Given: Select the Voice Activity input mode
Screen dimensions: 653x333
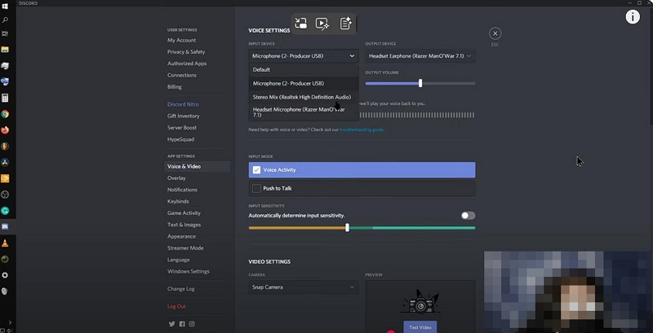Looking at the screenshot, I should click(x=362, y=170).
